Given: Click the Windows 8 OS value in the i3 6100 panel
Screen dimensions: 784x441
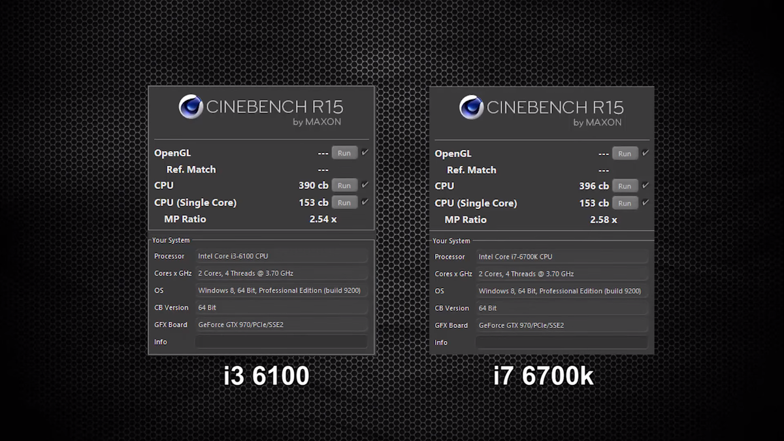Looking at the screenshot, I should [282, 290].
